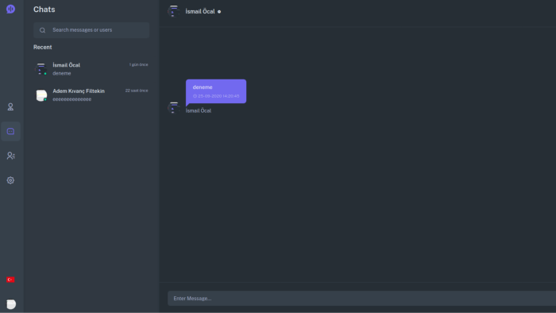Focus the Enter Message input
556x313 pixels.
click(x=361, y=299)
